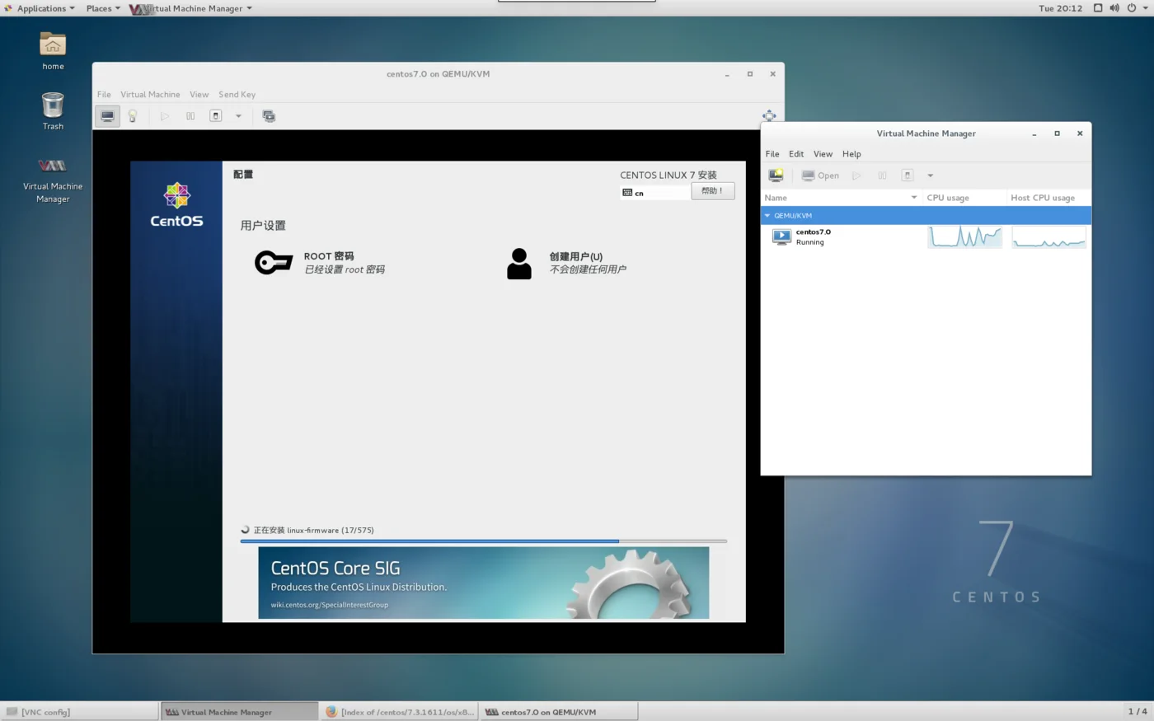Open the Virtual Machine Manager desktop icon
This screenshot has width=1154, height=721.
point(53,179)
